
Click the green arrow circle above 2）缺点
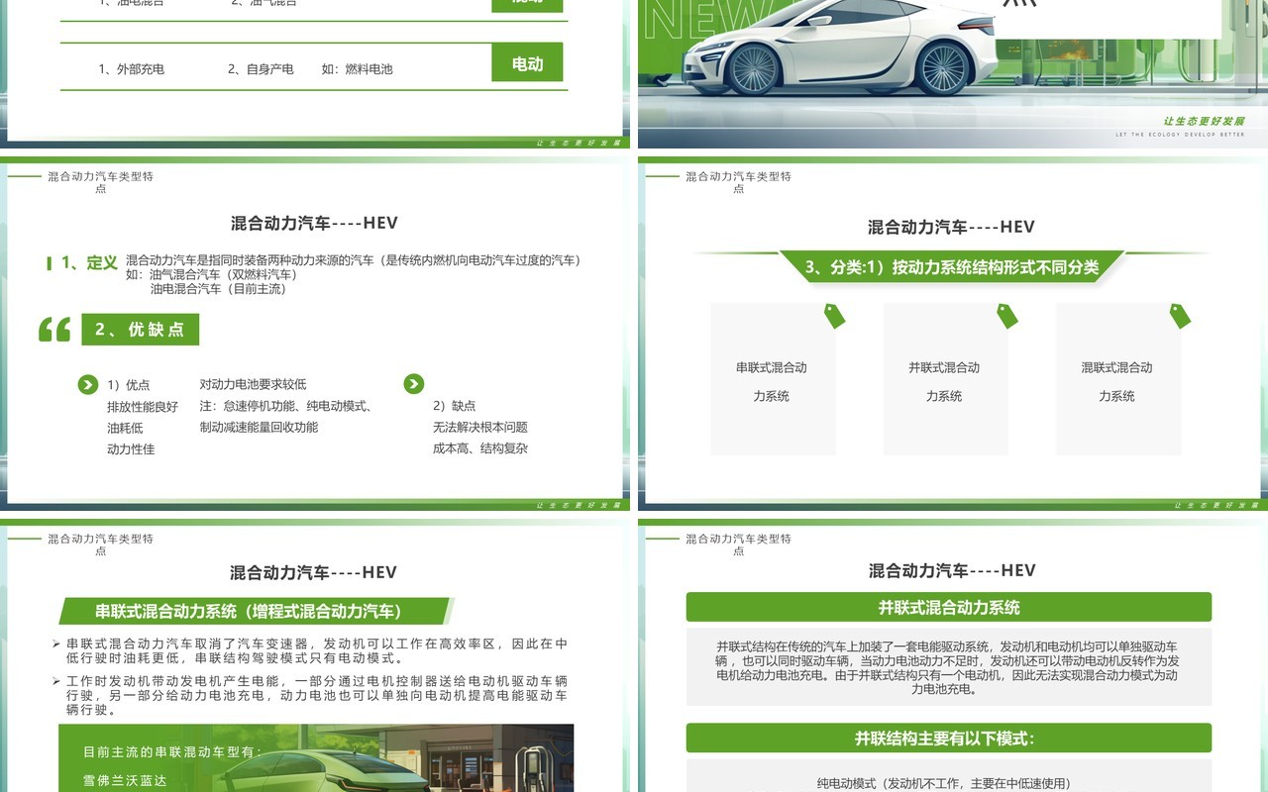(x=414, y=384)
